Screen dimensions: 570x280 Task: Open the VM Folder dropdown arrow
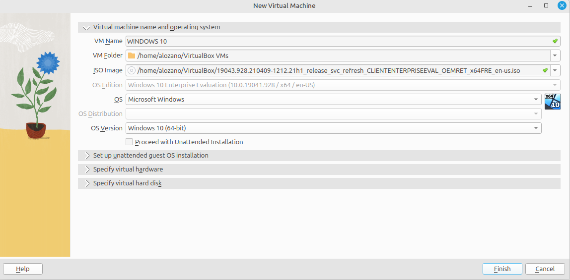pyautogui.click(x=555, y=56)
